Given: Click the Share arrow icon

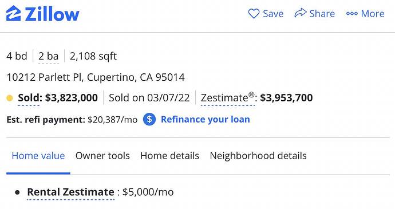Looking at the screenshot, I should 301,13.
